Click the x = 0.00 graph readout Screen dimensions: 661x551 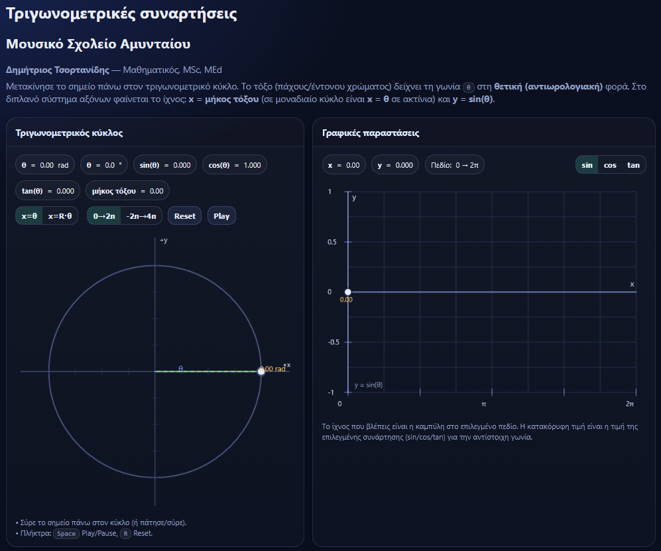tap(344, 165)
